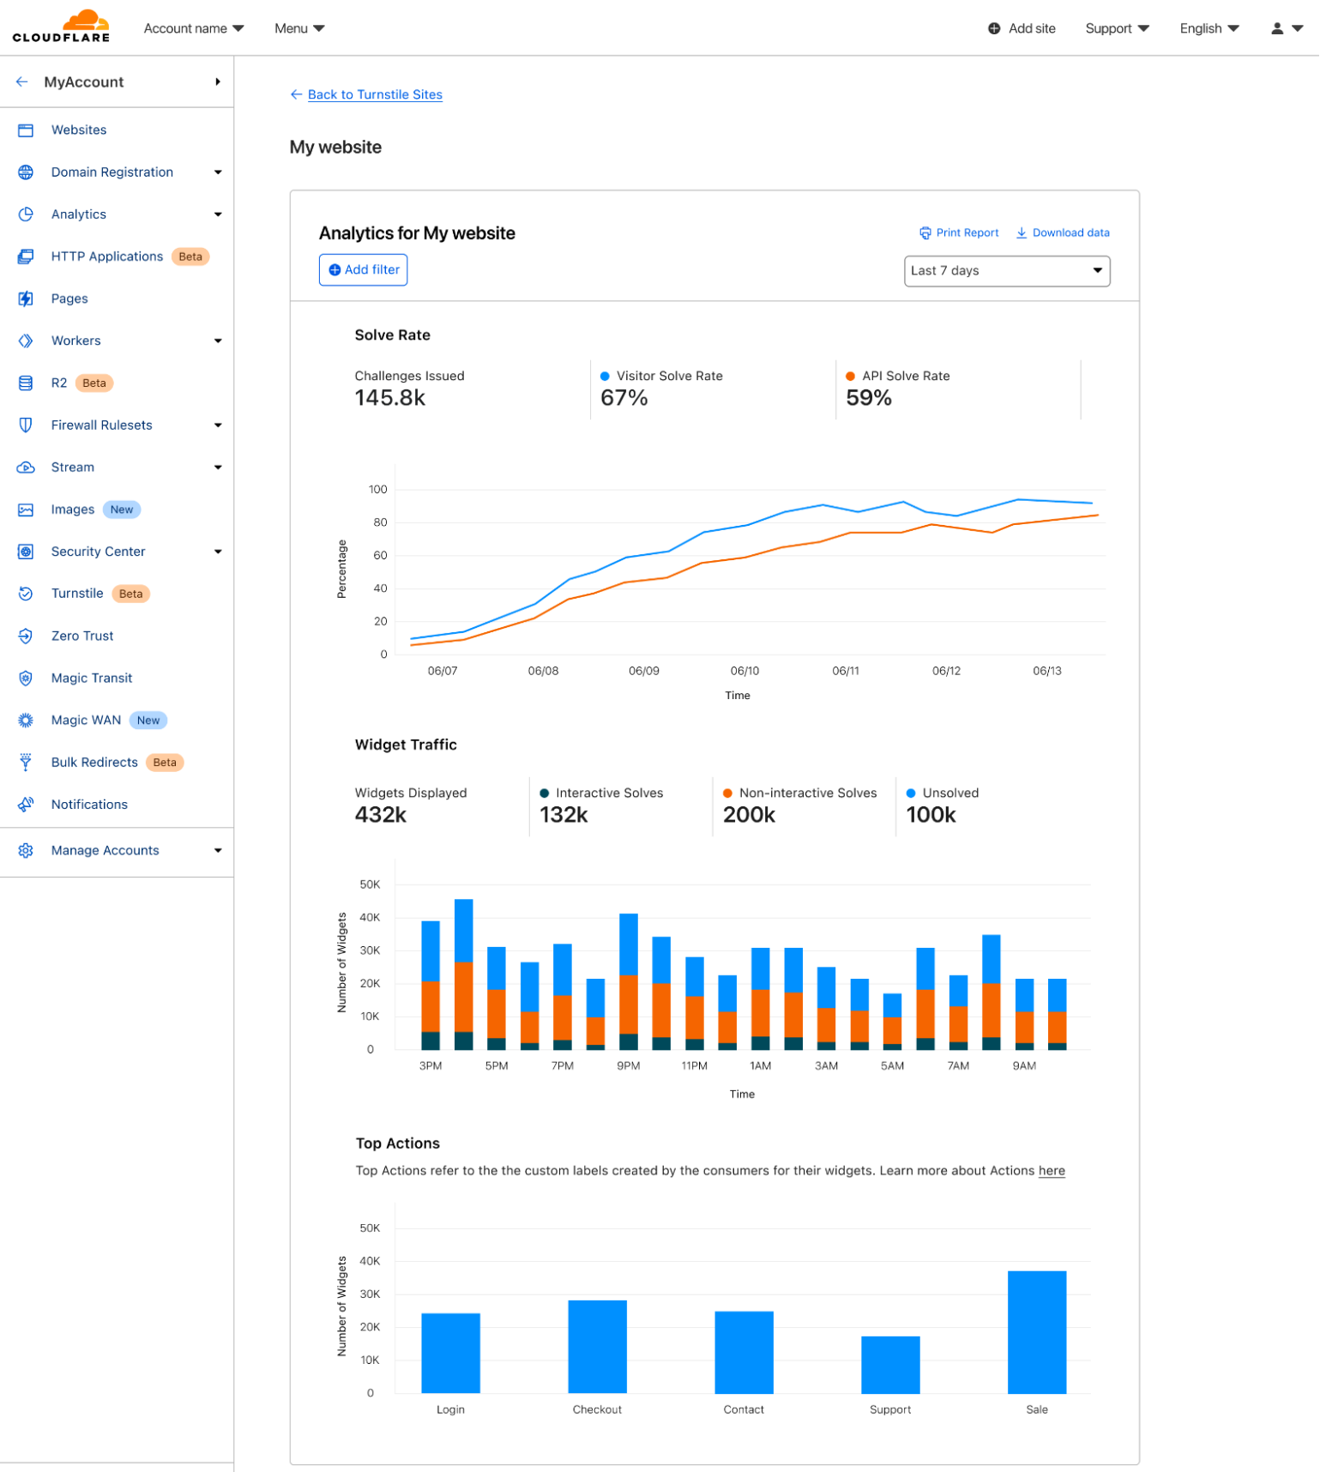This screenshot has height=1472, width=1320.
Task: Click the Magic WAN icon
Action: (26, 721)
